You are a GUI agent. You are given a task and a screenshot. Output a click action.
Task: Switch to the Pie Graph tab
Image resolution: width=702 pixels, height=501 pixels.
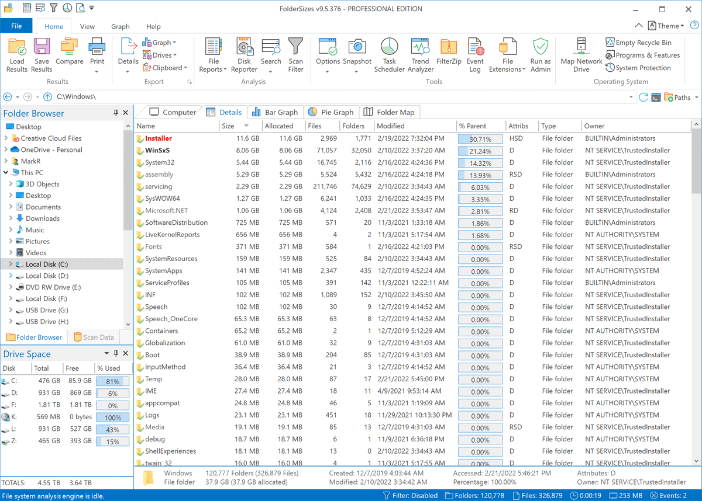point(331,112)
